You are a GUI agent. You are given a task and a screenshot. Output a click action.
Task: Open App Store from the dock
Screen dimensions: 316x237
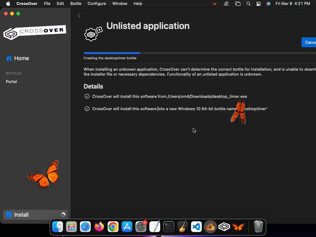127,227
